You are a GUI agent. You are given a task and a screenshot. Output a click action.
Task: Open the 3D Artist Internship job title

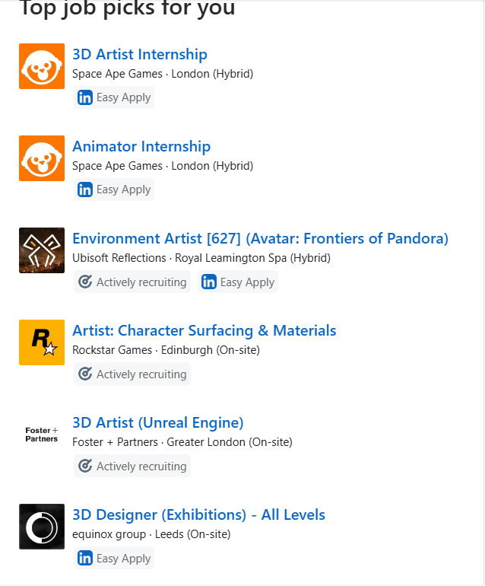pyautogui.click(x=140, y=55)
